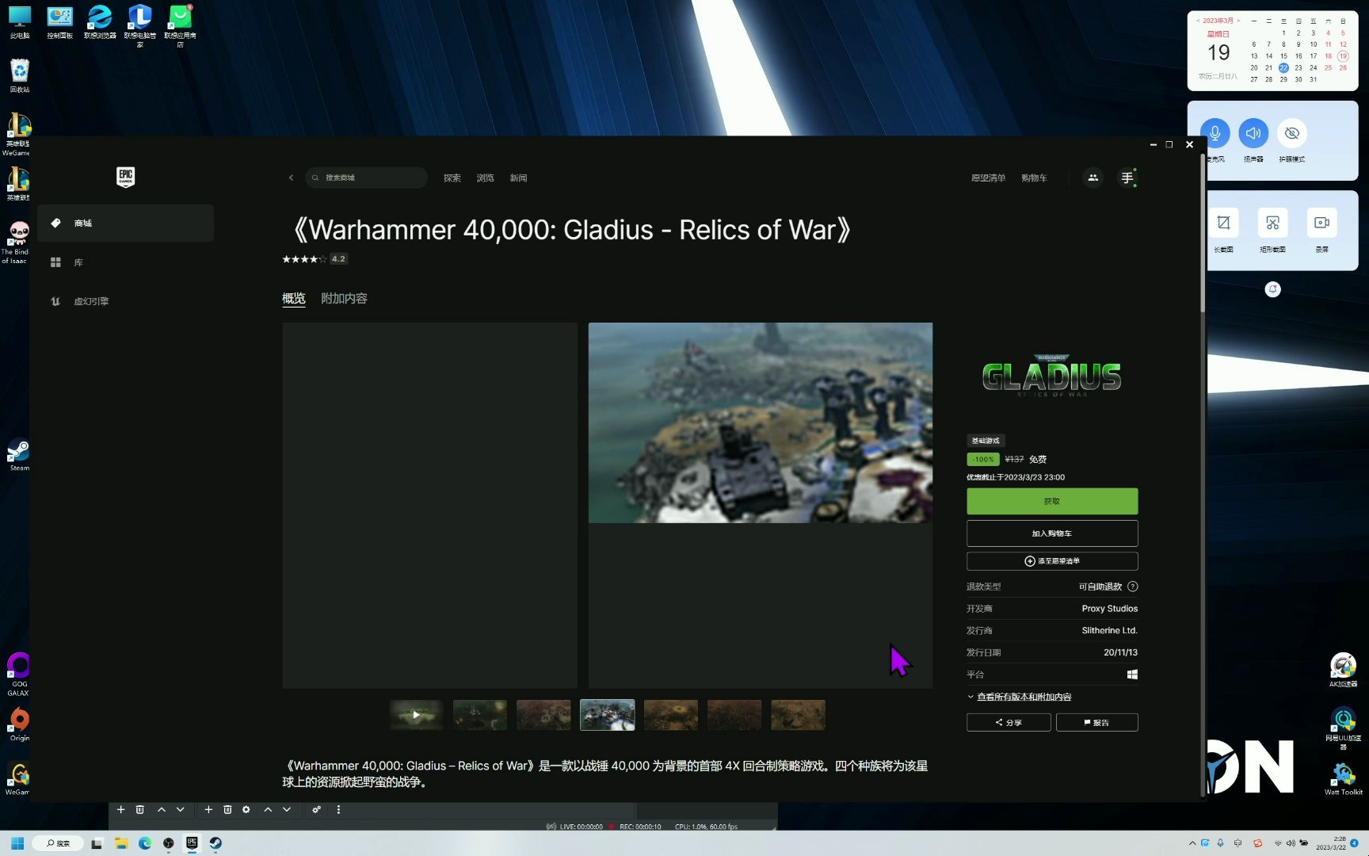Viewport: 1369px width, 856px height.
Task: Toggle eye protection mode (护眼模式)
Action: (x=1292, y=133)
